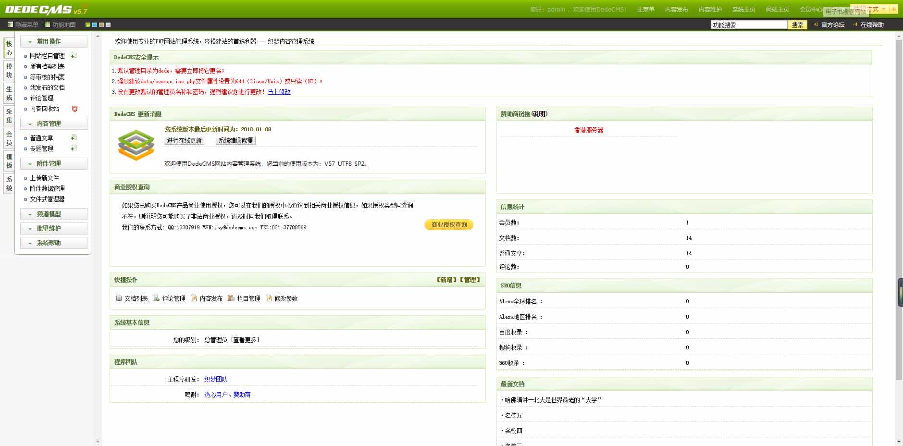Switch to the 模板 side tab
Viewport: 903px width, 446px height.
tap(9, 161)
